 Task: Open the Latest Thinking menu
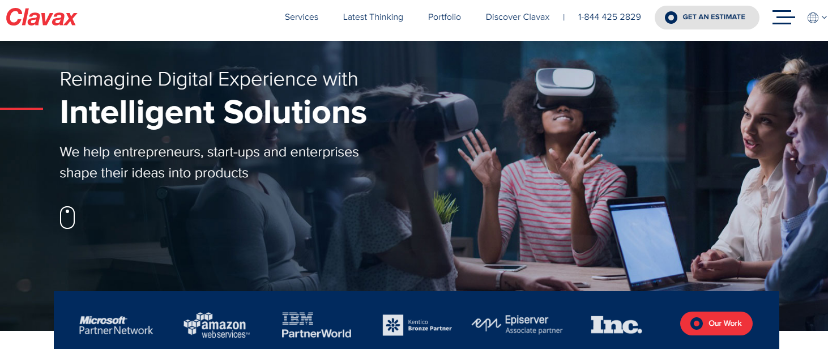373,17
